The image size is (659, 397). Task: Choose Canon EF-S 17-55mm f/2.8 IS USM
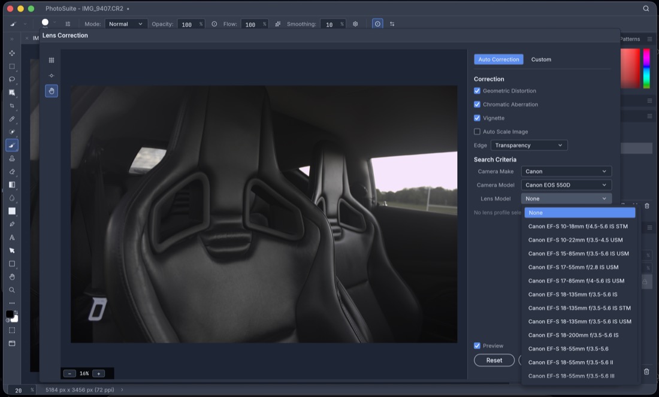point(579,267)
